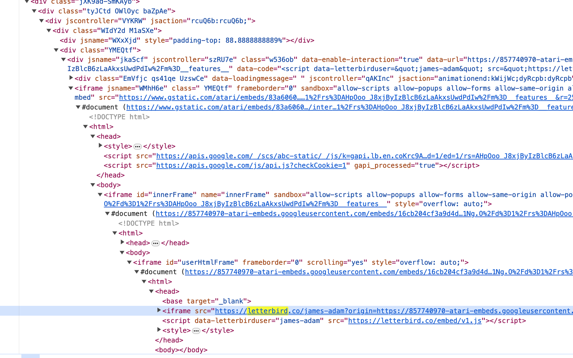This screenshot has width=573, height=358.
Task: Click ellipsis badge in the last style tag
Action: click(196, 331)
